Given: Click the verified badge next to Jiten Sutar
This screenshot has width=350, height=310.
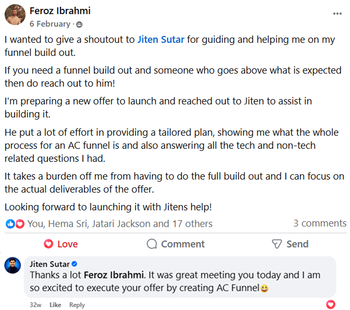Looking at the screenshot, I should [74, 264].
